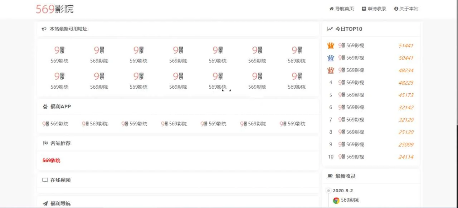
Task: Click the flag icon beside 名站推荐
Action: pos(45,143)
